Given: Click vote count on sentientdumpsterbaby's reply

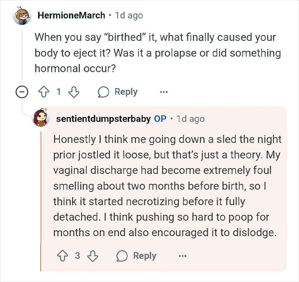Looking at the screenshot, I should click(x=77, y=256).
